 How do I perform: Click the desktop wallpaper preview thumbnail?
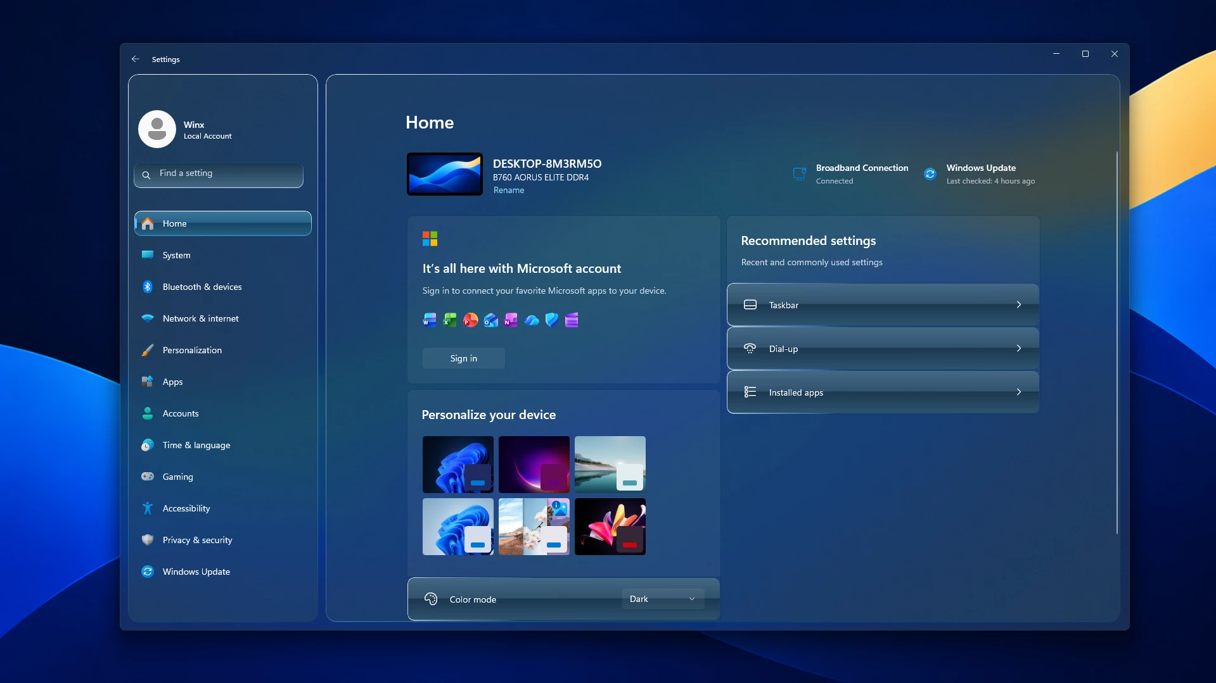coord(445,174)
